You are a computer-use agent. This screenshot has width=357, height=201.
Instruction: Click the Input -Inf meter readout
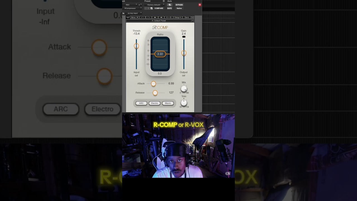click(136, 76)
